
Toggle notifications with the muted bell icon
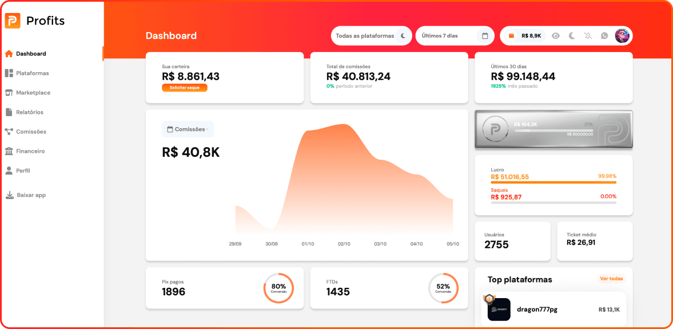click(x=588, y=35)
